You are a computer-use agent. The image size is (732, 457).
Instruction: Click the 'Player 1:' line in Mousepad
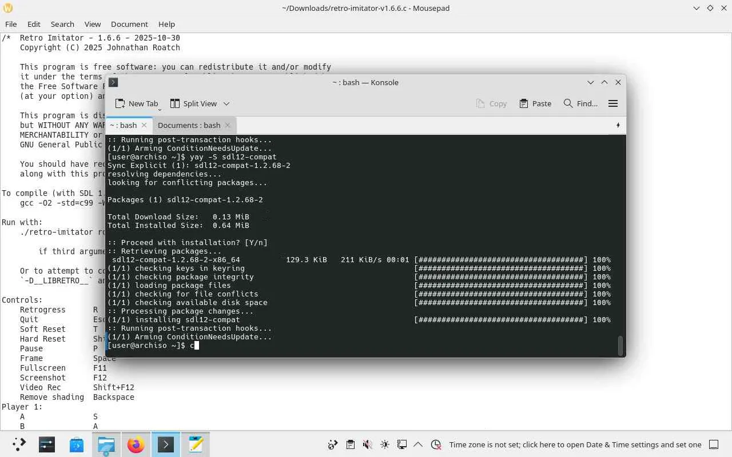(x=22, y=407)
